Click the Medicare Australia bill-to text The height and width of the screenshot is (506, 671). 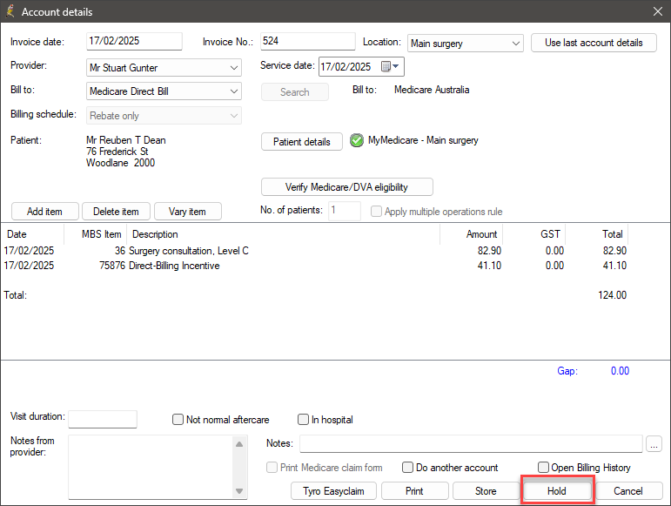pos(432,90)
